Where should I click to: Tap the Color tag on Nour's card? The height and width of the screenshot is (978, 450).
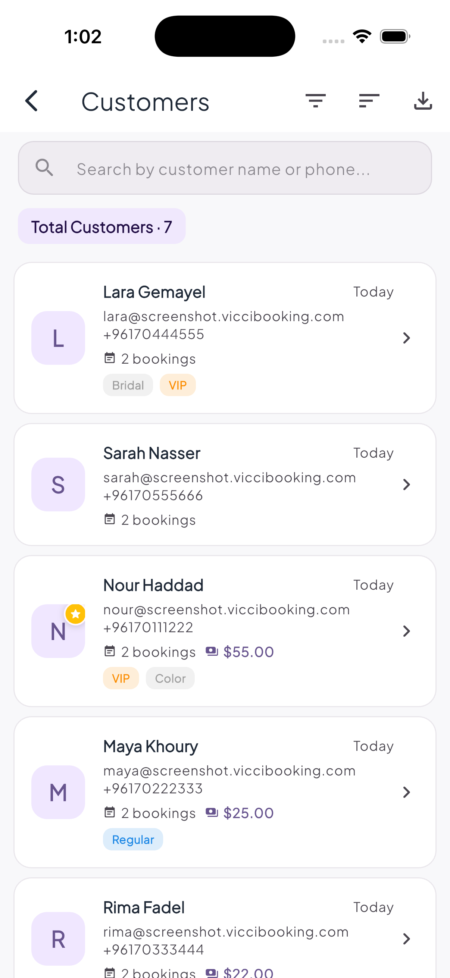170,678
